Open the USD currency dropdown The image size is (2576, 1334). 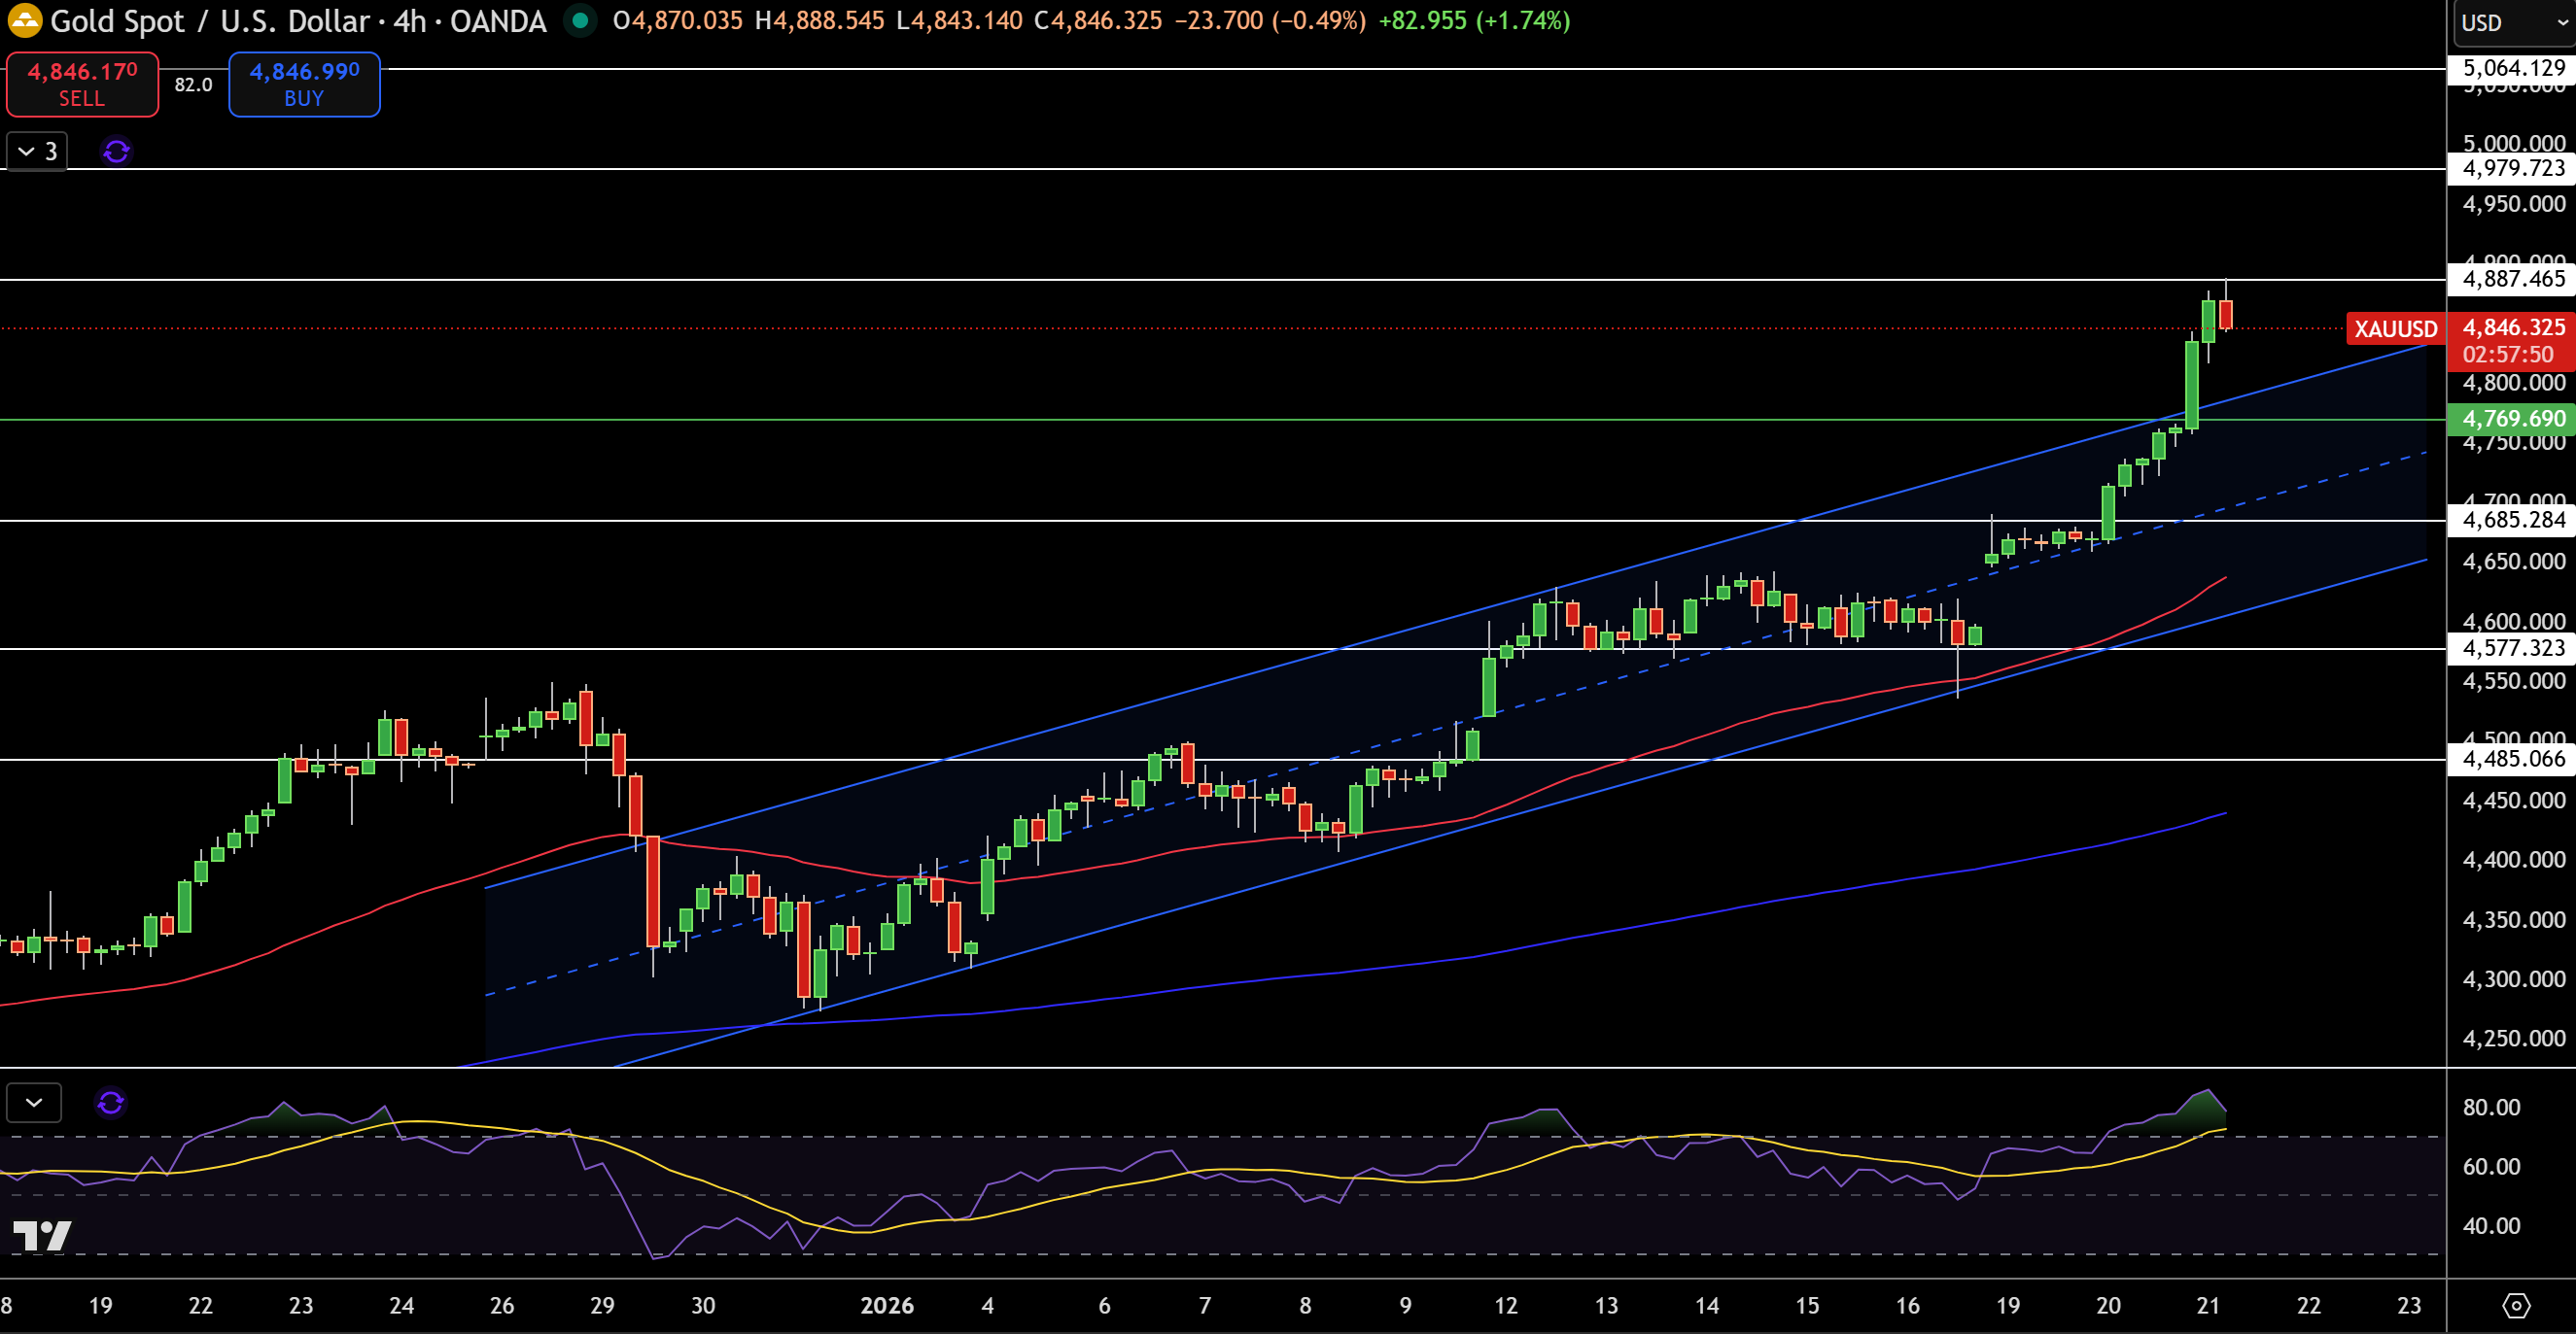coord(2512,23)
